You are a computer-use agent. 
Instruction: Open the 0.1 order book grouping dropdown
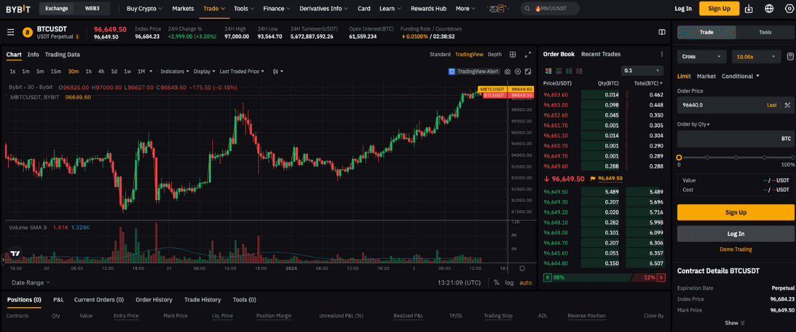(642, 70)
